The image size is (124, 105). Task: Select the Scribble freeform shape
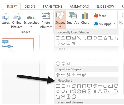coord(73,43)
